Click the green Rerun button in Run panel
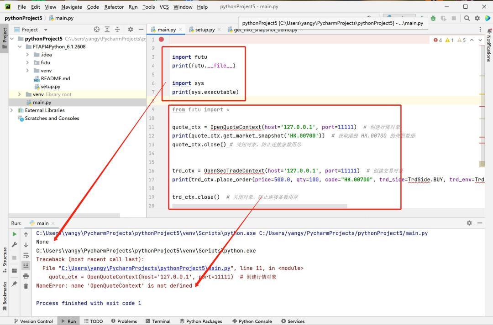 tap(15, 234)
